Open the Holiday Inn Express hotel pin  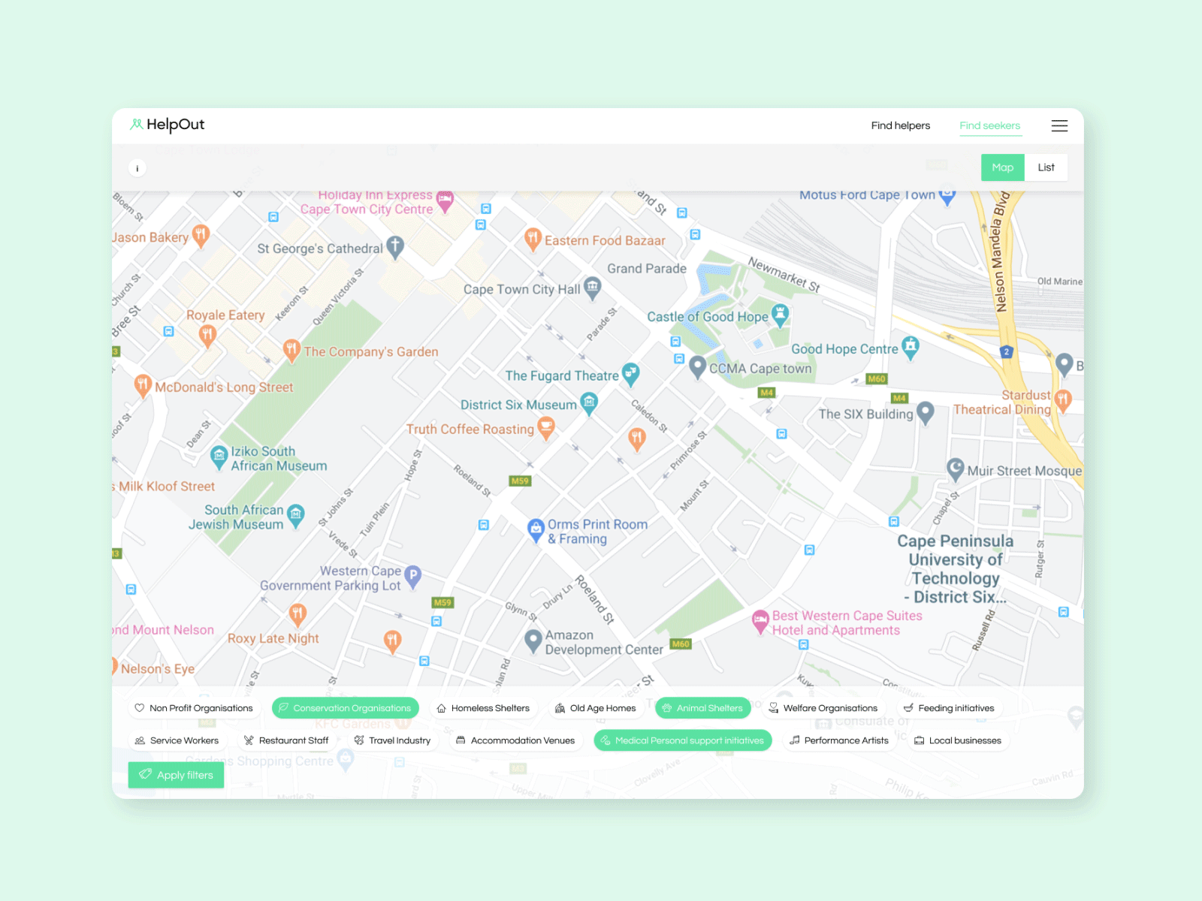tap(445, 201)
